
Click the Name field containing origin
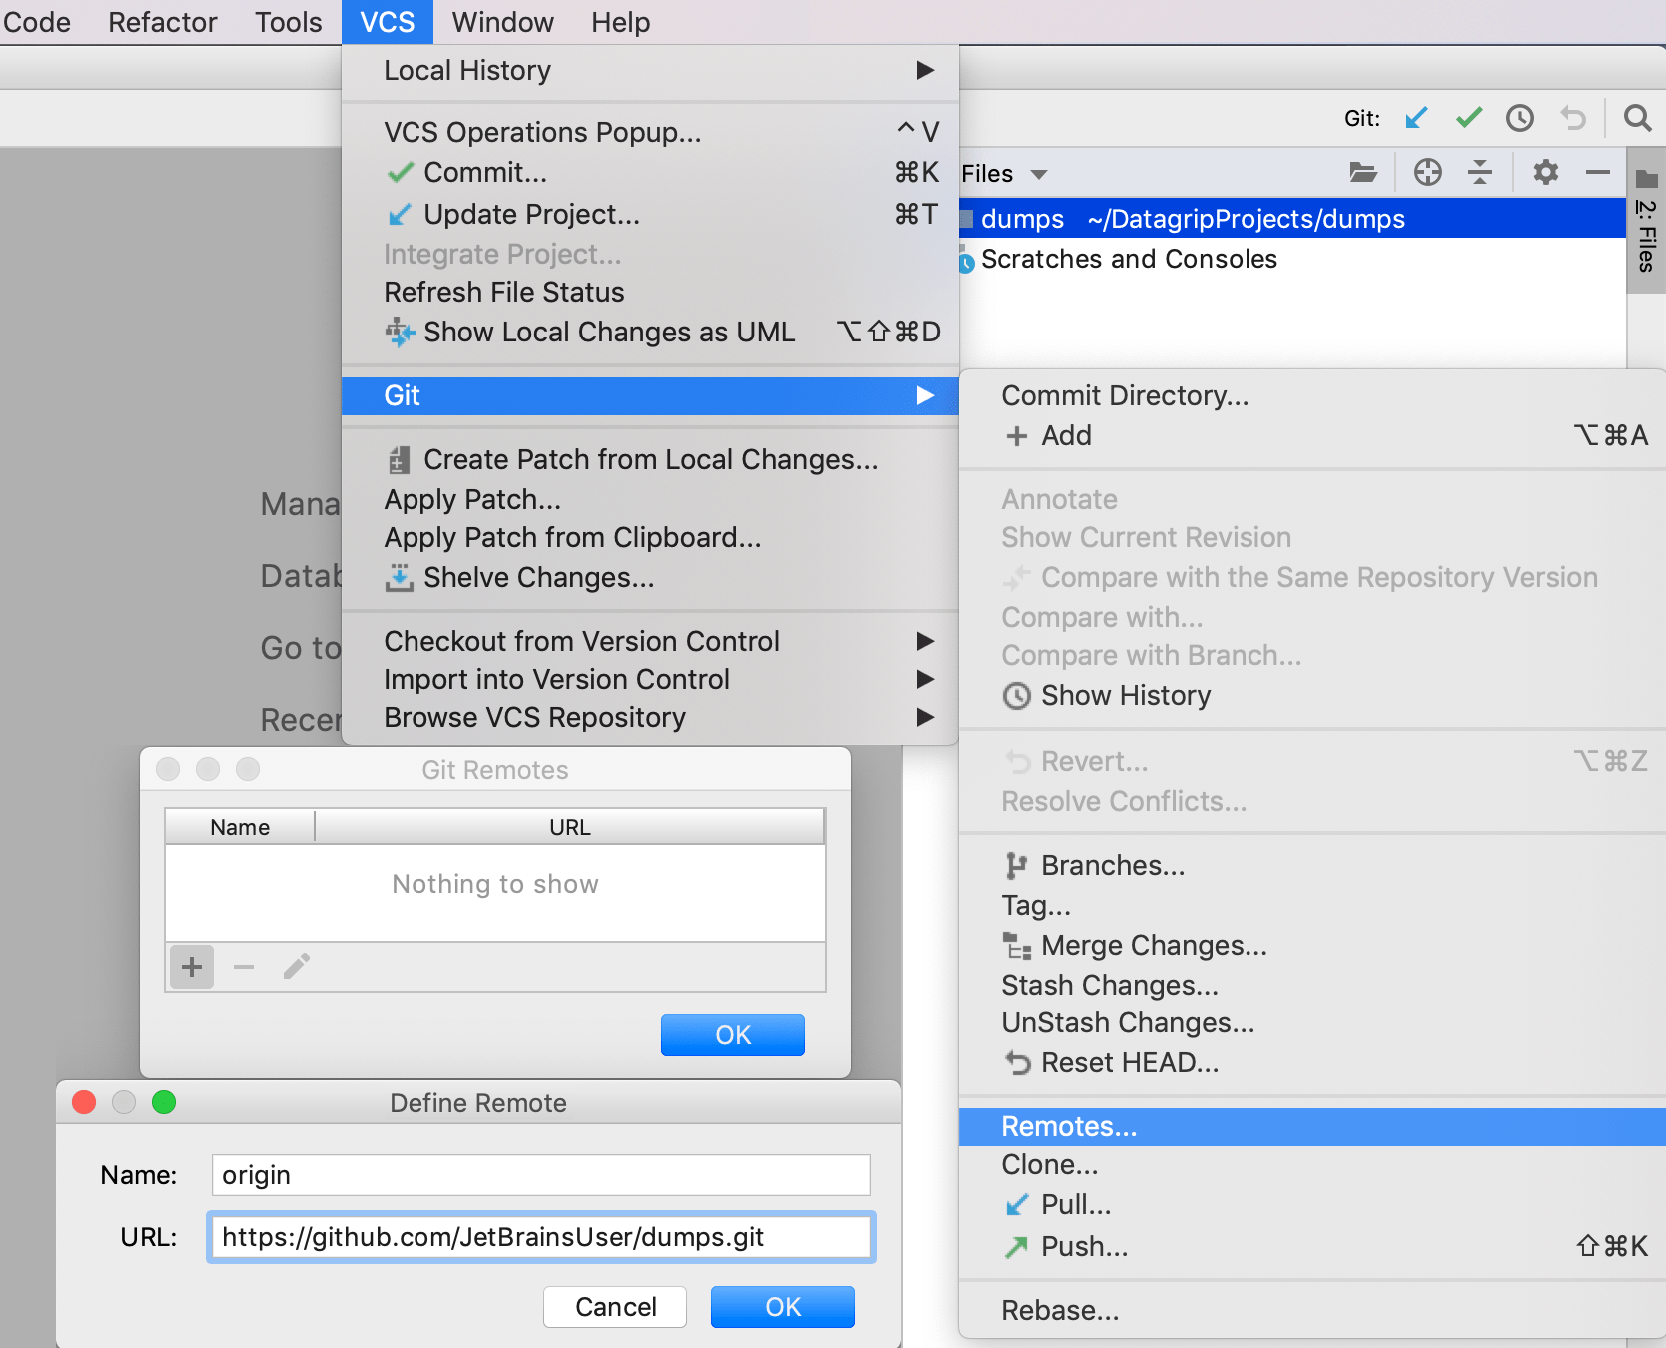pos(541,1175)
